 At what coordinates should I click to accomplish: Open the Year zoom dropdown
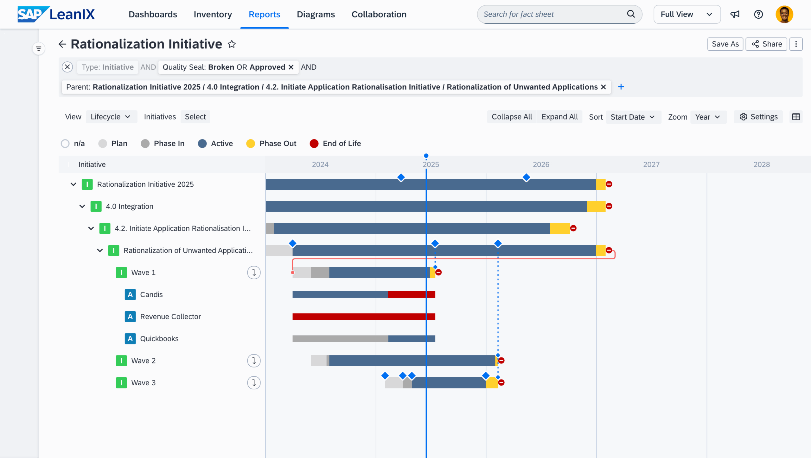708,117
